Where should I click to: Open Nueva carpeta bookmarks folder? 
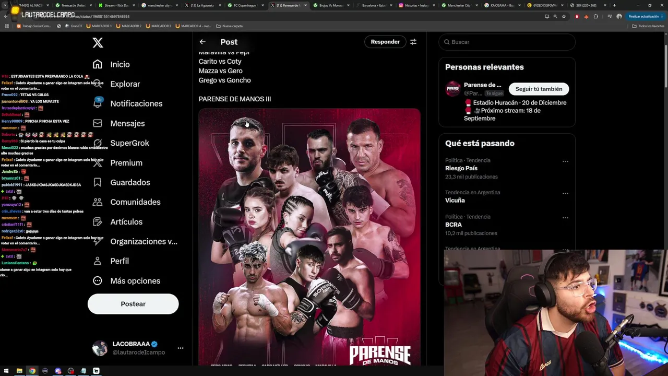(229, 26)
